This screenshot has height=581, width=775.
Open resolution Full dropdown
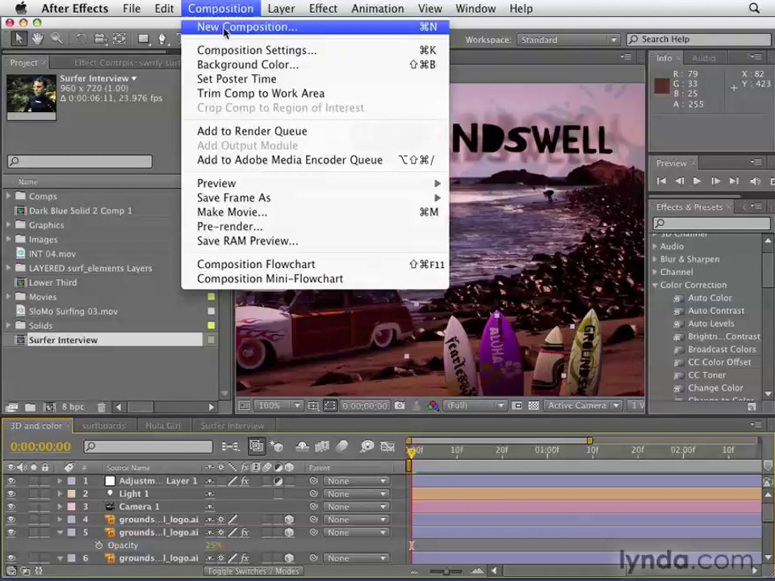475,406
